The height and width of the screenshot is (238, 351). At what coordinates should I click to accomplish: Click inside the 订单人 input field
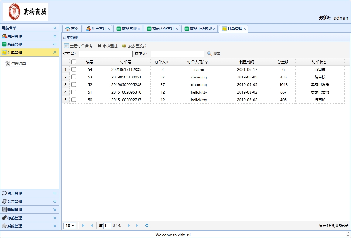pyautogui.click(x=177, y=54)
